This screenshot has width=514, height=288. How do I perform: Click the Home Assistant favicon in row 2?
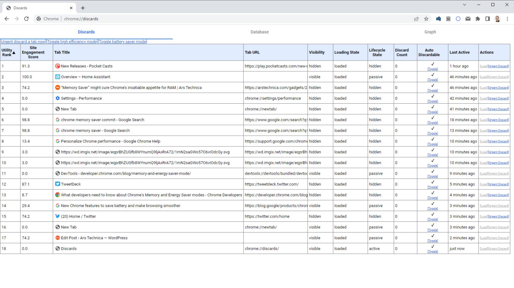click(x=57, y=77)
